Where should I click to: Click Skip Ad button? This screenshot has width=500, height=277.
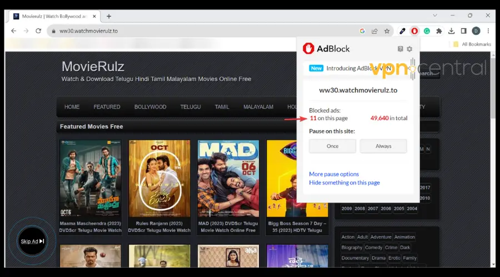(x=32, y=241)
